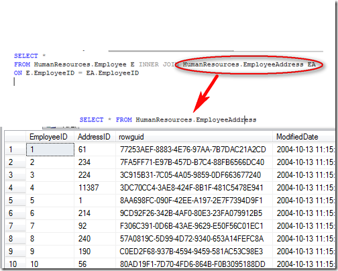This screenshot has width=338, height=271.
Task: Click rowguid starting 9CD92F26
Action: coord(194,213)
